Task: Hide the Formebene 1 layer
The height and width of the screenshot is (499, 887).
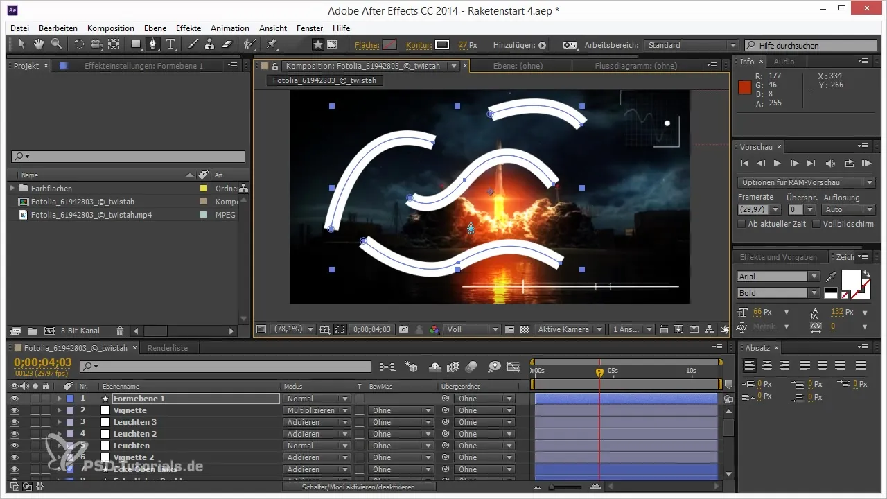Action: [15, 399]
